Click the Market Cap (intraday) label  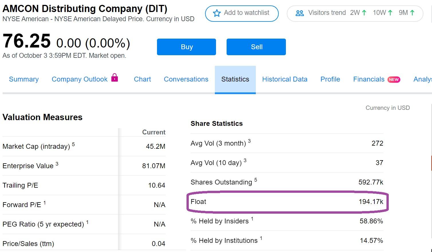(x=36, y=146)
